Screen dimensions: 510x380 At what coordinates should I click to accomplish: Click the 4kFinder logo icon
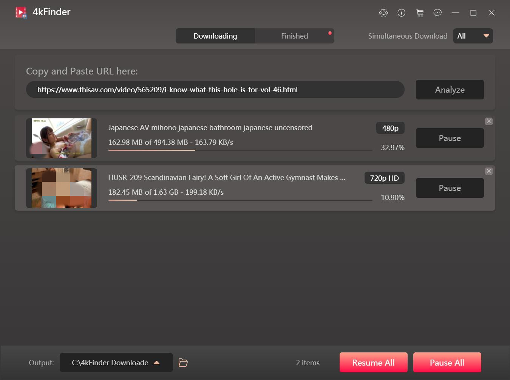point(21,12)
